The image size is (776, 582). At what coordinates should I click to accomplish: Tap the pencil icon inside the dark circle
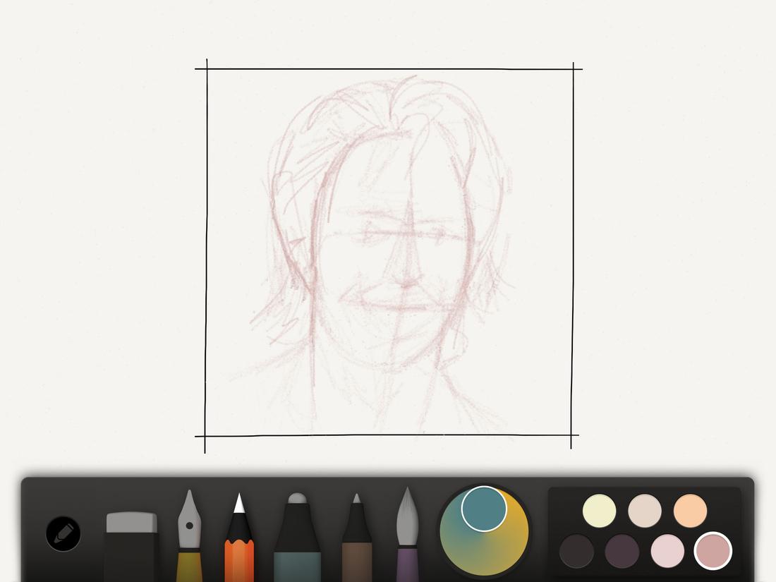(62, 535)
